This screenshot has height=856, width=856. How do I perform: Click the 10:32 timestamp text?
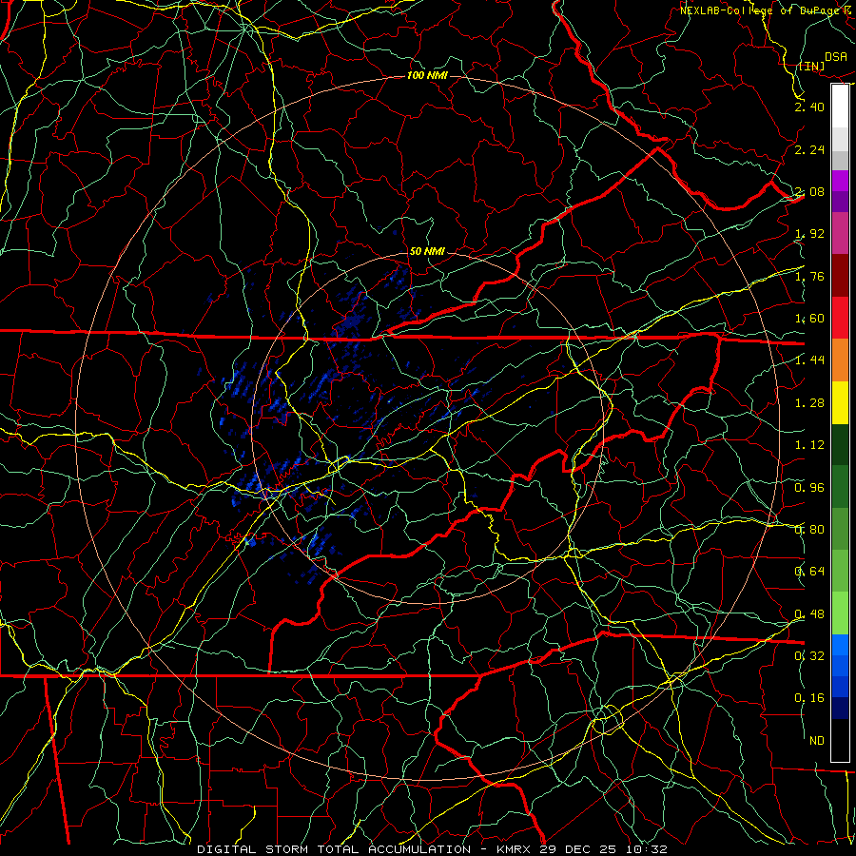[x=646, y=849]
